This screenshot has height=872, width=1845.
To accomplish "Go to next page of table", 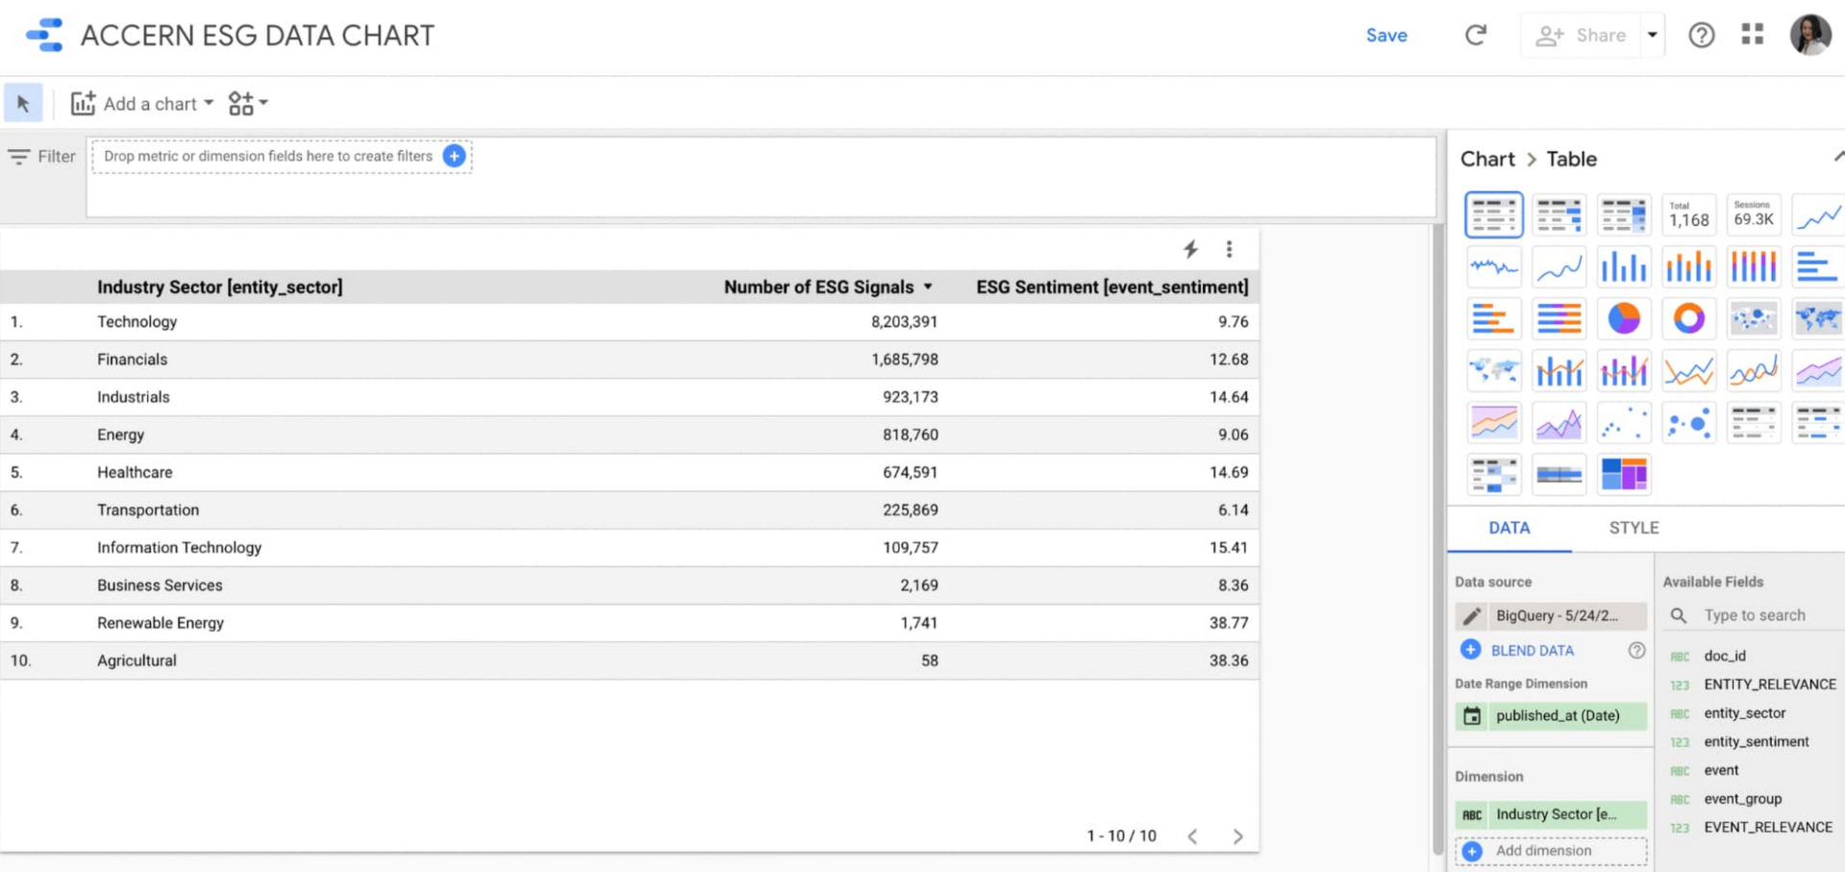I will 1237,836.
